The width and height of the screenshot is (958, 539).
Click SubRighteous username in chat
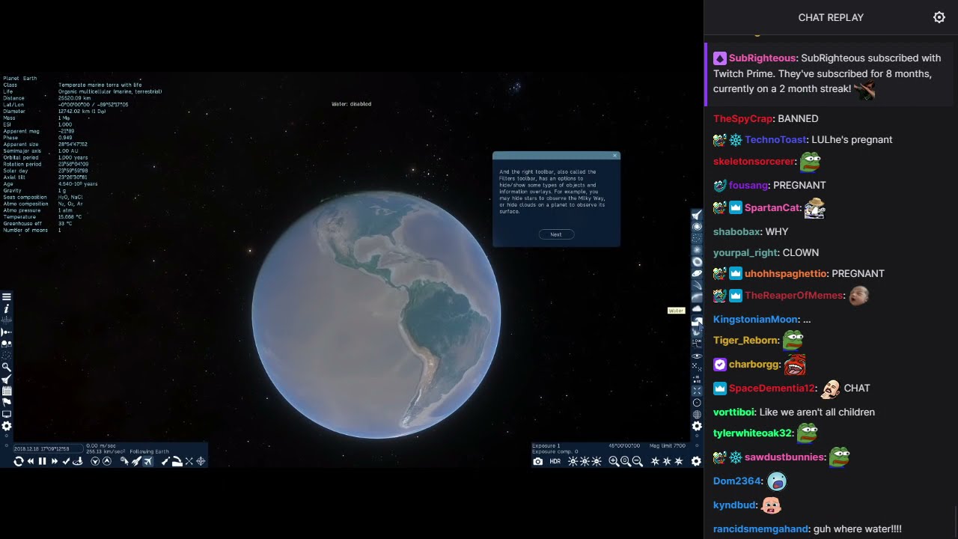762,58
